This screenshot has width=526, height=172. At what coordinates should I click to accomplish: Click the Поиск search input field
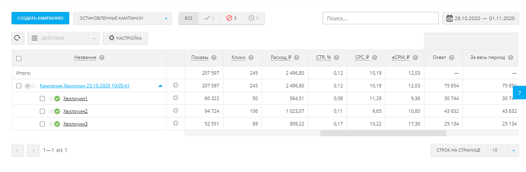coord(380,18)
